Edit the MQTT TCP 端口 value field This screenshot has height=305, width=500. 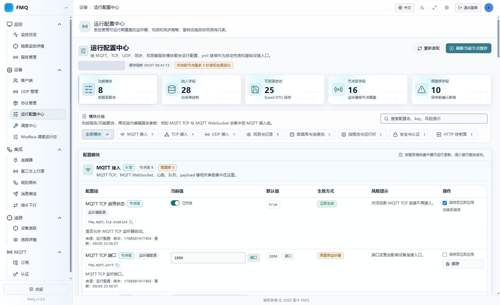(208, 258)
